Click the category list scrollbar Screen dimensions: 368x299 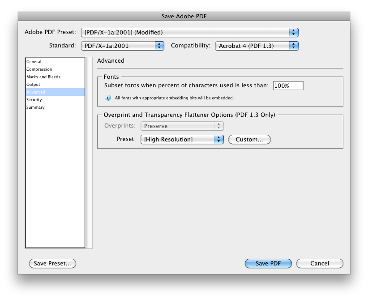[89, 153]
